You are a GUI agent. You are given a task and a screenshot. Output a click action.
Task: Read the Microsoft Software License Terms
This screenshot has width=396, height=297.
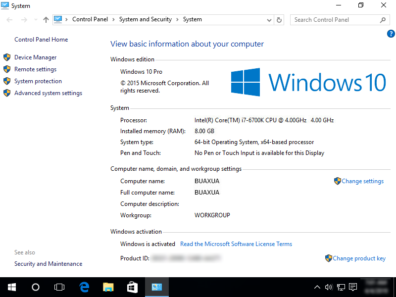pos(236,244)
